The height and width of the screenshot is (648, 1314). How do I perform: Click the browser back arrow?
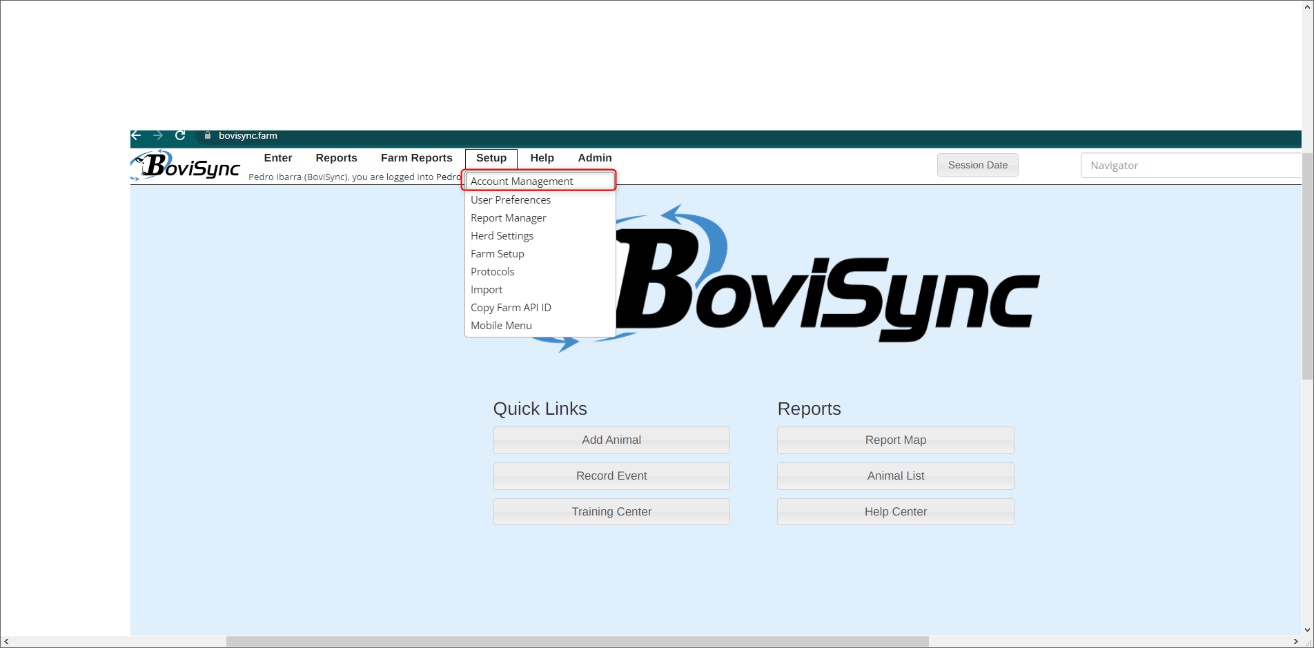tap(136, 135)
